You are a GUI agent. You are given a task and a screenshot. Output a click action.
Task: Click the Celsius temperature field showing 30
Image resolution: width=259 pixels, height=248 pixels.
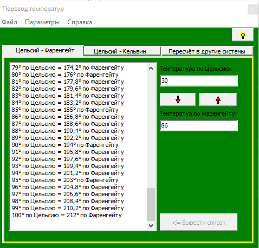coord(199,81)
